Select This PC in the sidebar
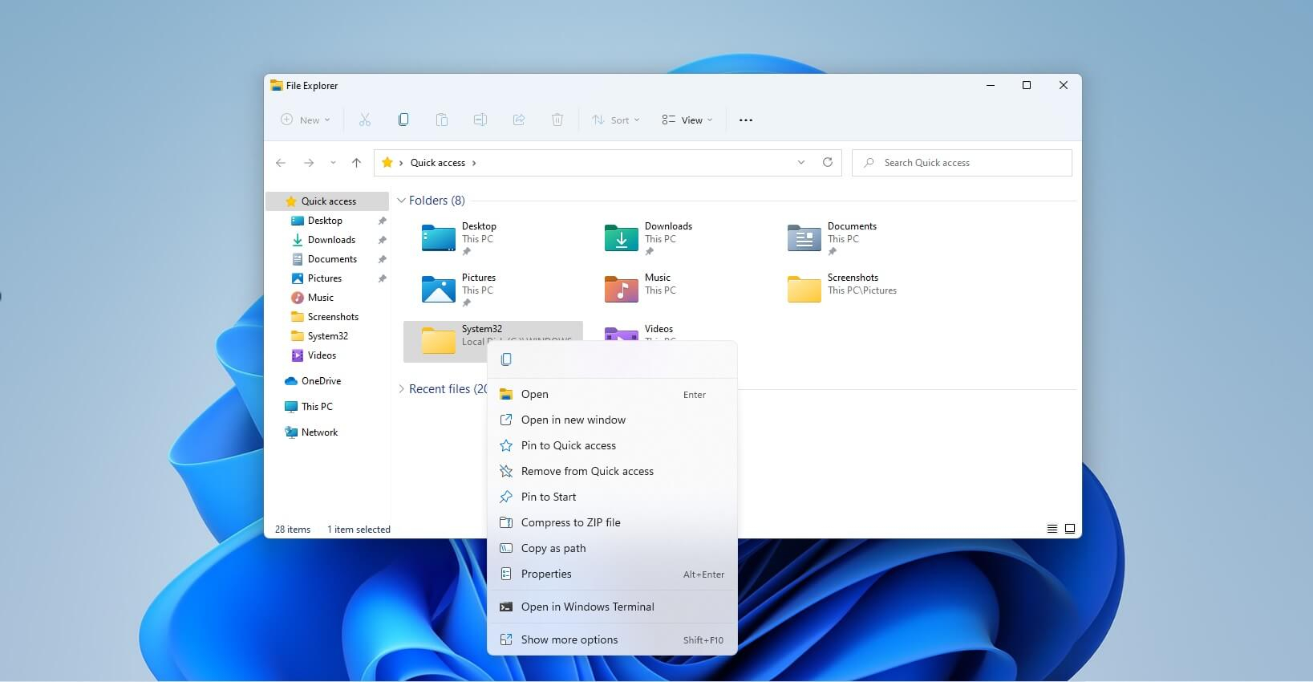 [316, 407]
